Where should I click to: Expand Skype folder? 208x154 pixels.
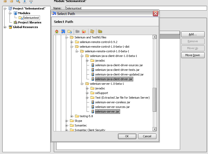66,121
